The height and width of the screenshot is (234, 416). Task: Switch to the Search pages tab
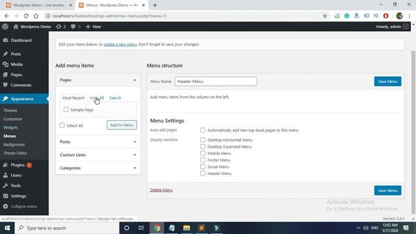point(115,98)
